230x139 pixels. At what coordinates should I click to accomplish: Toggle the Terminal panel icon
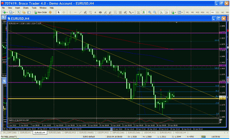(29, 13)
